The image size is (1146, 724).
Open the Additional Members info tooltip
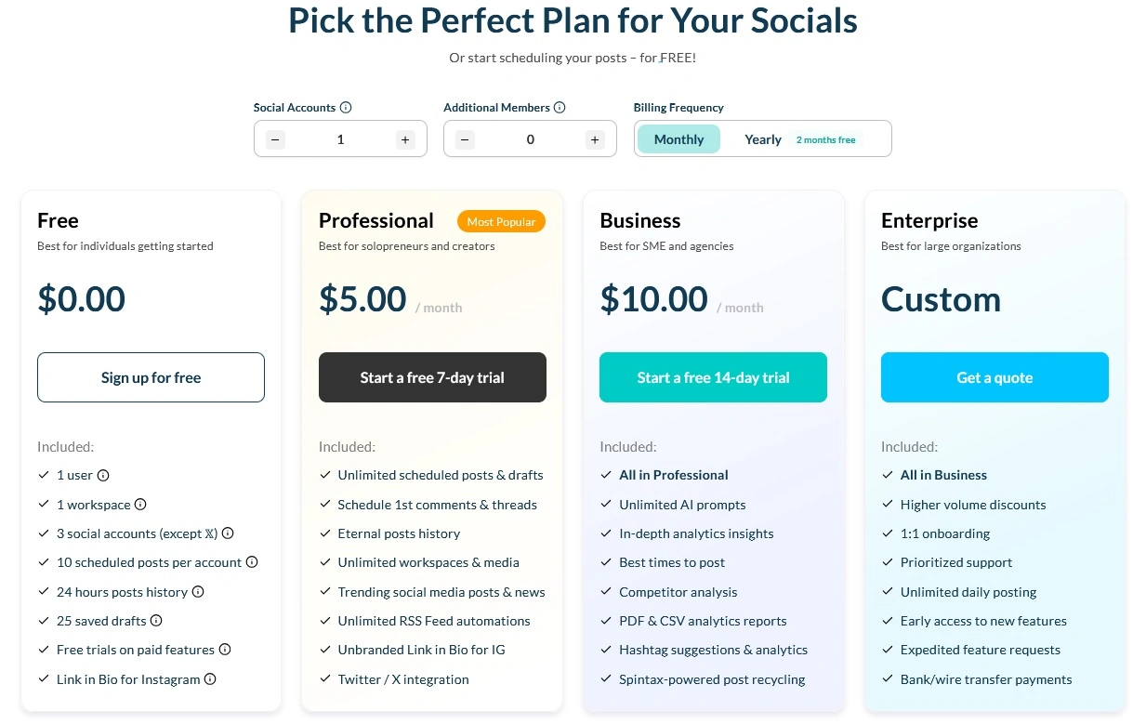pyautogui.click(x=559, y=107)
